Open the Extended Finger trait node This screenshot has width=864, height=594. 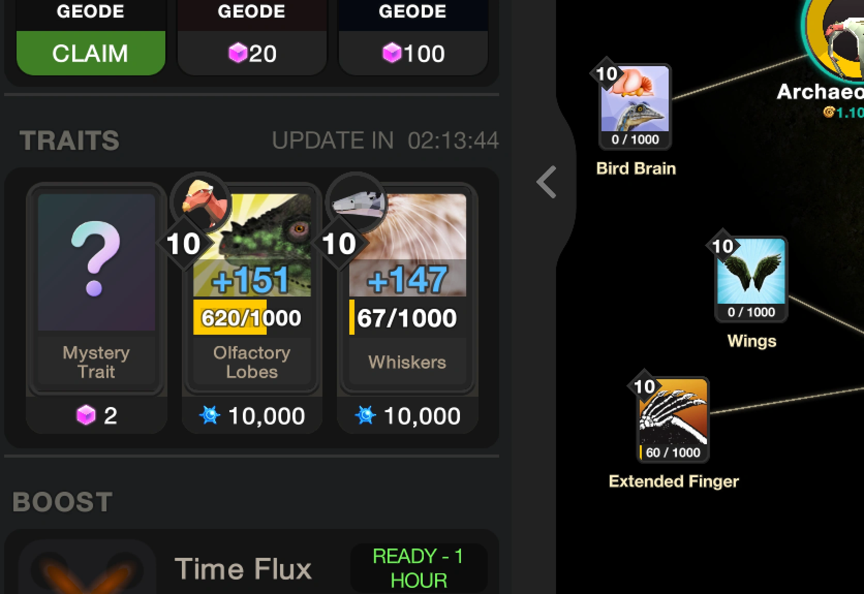(x=673, y=419)
